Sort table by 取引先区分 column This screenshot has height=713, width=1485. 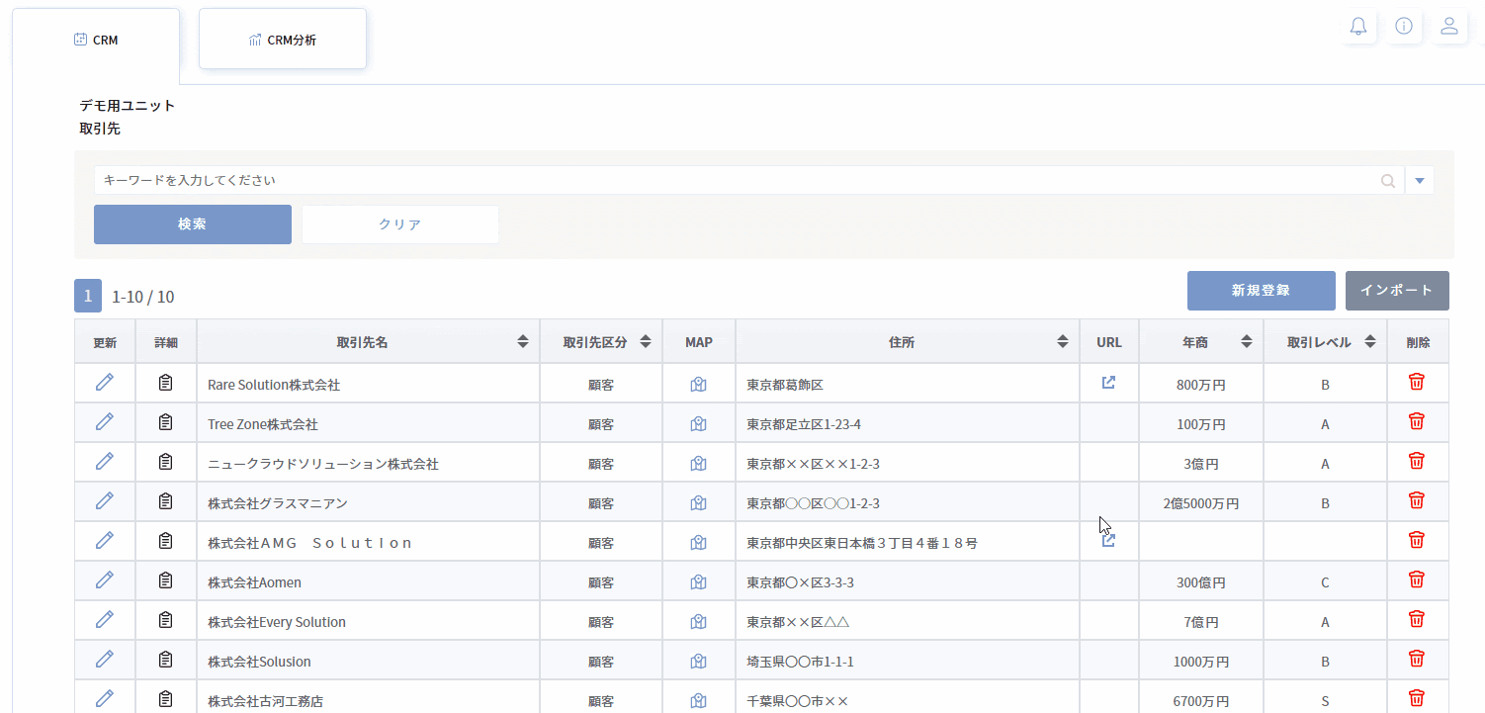pos(646,342)
